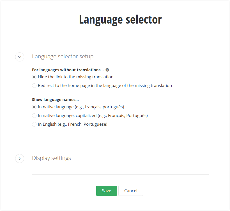230x211 pixels.
Task: Click the "Show language names..." label
Action: pyautogui.click(x=55, y=99)
